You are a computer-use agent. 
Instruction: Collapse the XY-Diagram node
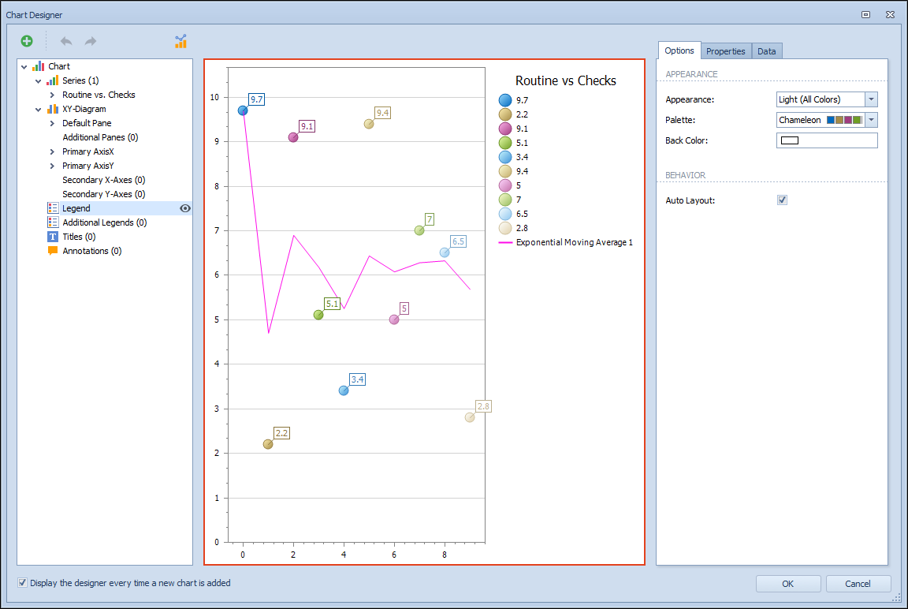(x=38, y=110)
